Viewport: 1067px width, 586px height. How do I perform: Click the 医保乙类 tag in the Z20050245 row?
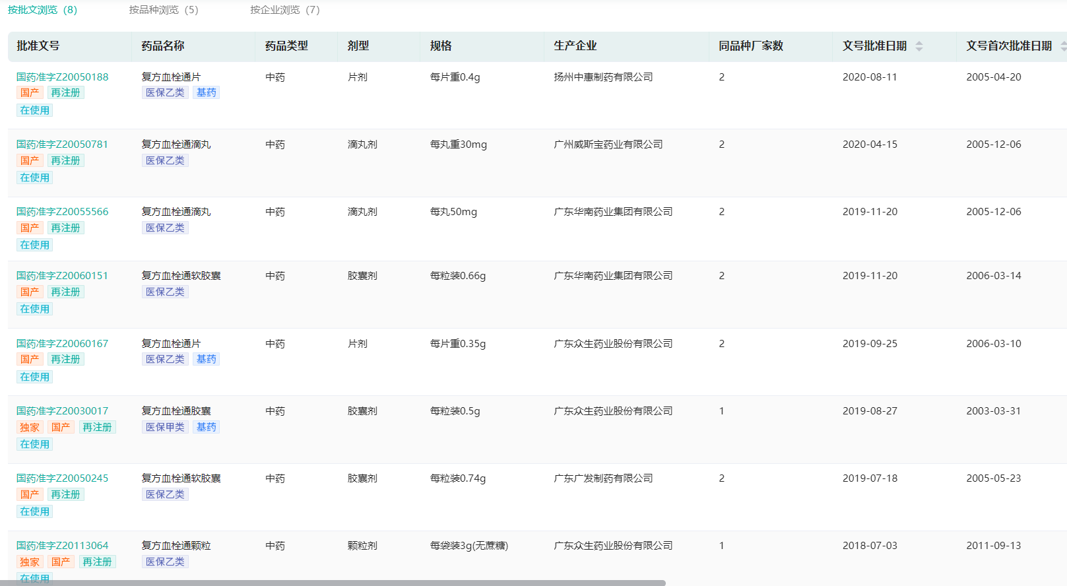[x=166, y=494]
